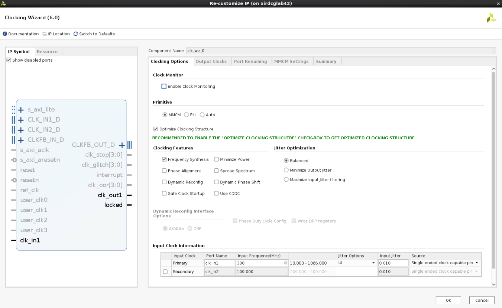Click the vertical scrollbar thumb in options pane
Viewport: 502px width, 308px height.
tap(493, 170)
